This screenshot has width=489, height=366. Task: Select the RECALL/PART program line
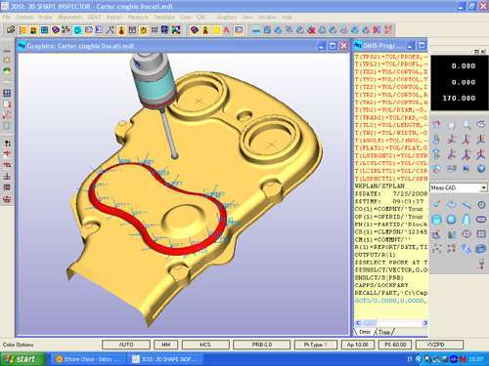pyautogui.click(x=391, y=293)
